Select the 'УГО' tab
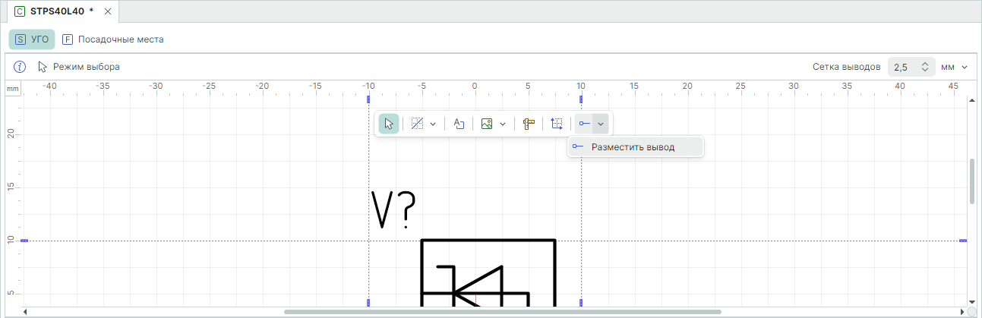The image size is (982, 318). point(32,39)
